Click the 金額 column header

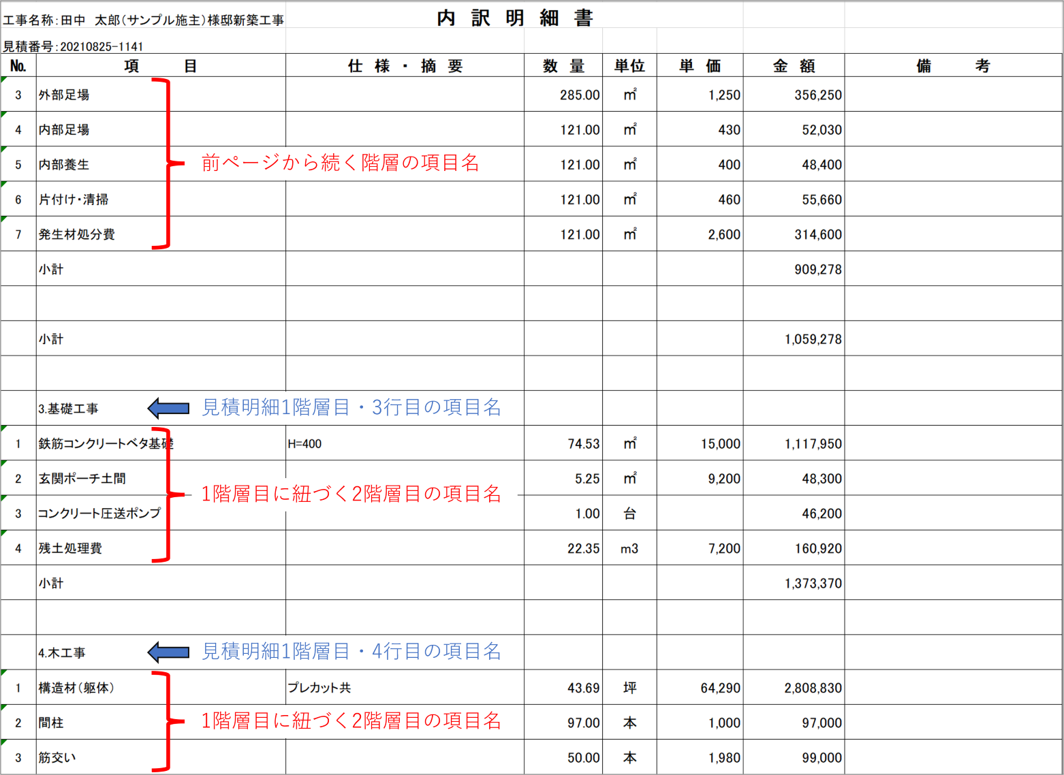794,66
